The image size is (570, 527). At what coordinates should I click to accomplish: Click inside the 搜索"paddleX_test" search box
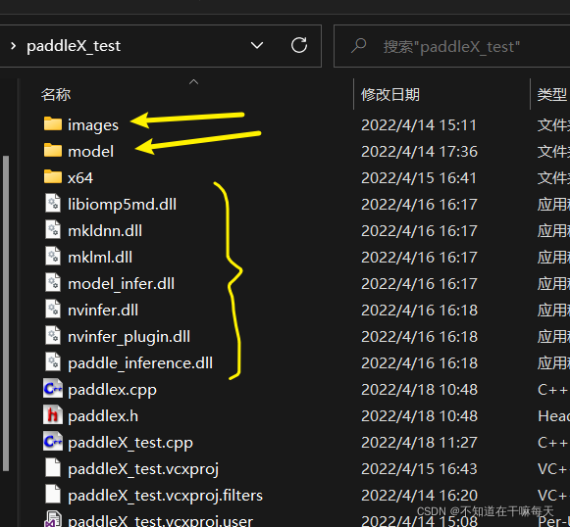click(452, 46)
